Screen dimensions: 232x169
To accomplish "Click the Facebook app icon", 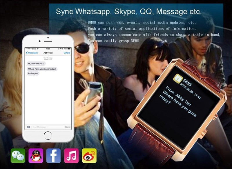I will click(54, 156).
